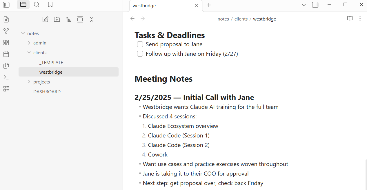
Task: Open the command palette icon
Action: coord(6,77)
